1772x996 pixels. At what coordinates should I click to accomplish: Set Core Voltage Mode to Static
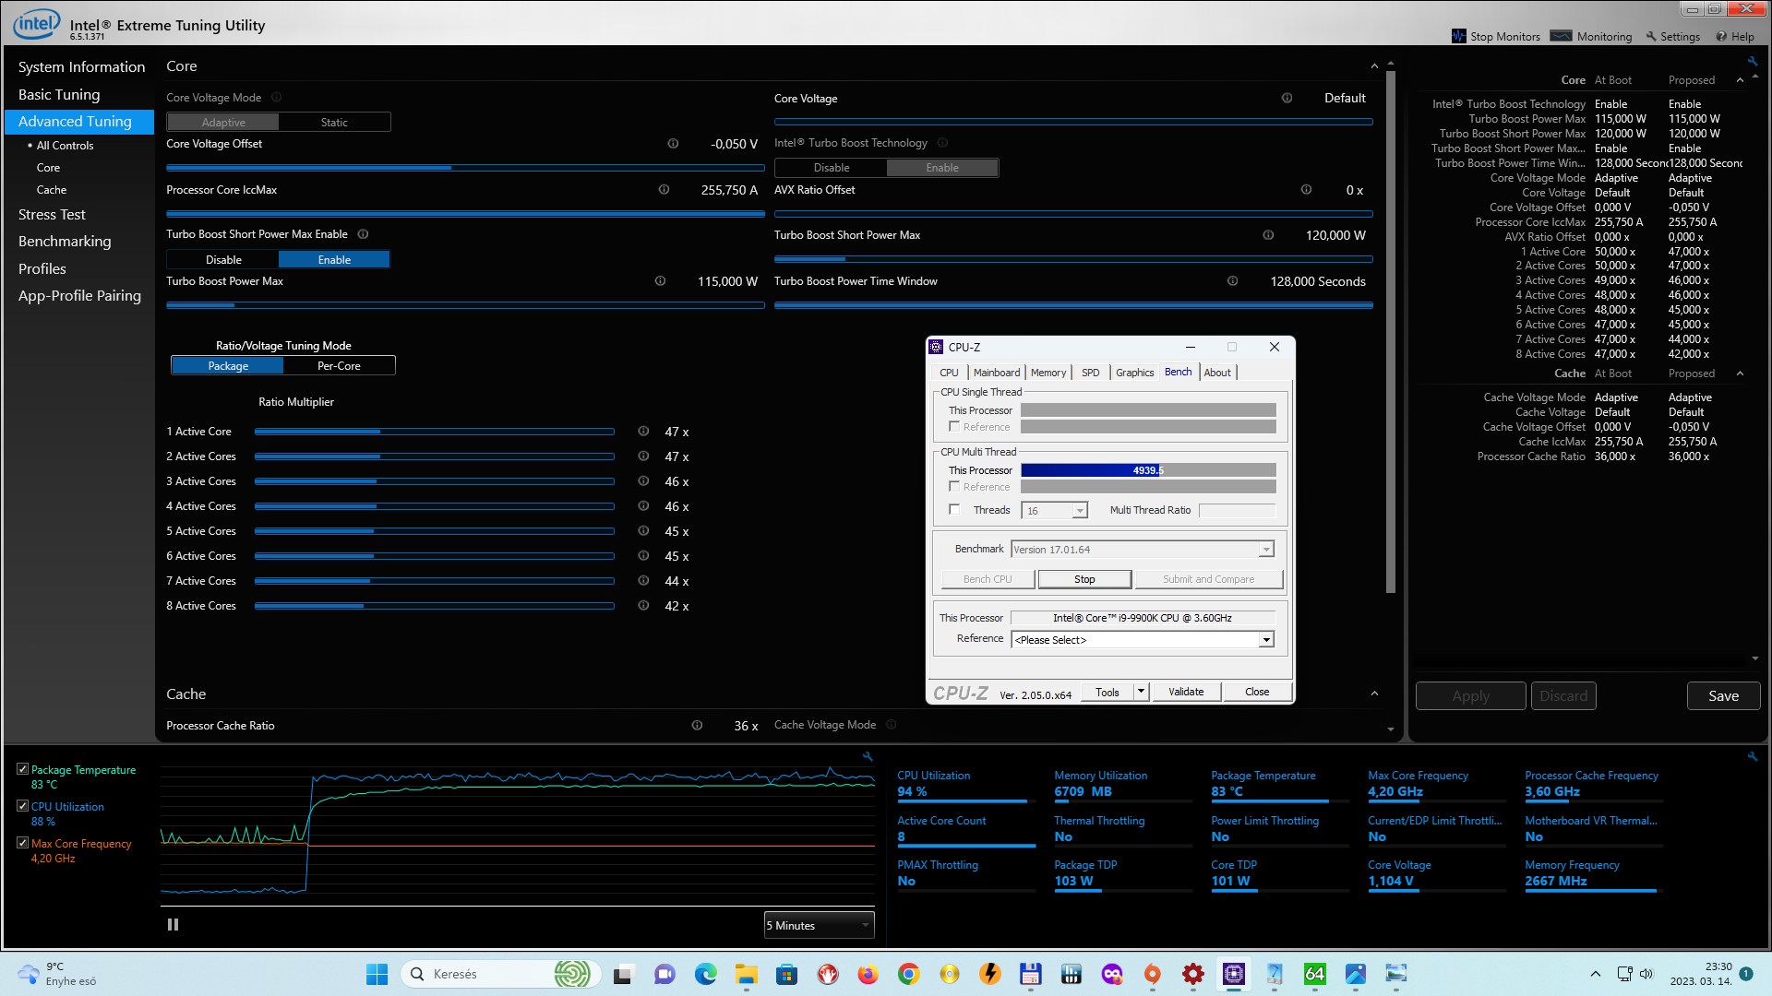(x=334, y=123)
